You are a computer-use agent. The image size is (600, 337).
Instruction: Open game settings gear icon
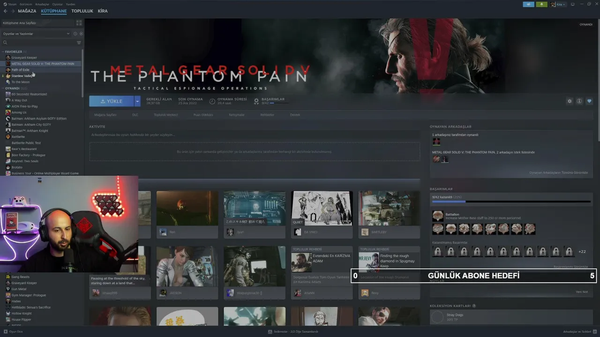[x=570, y=101]
